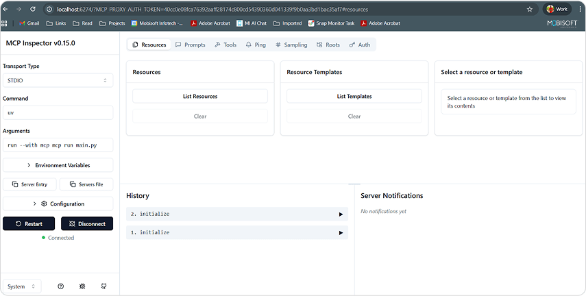Click the Arguments input field
586x296 pixels.
[x=58, y=145]
